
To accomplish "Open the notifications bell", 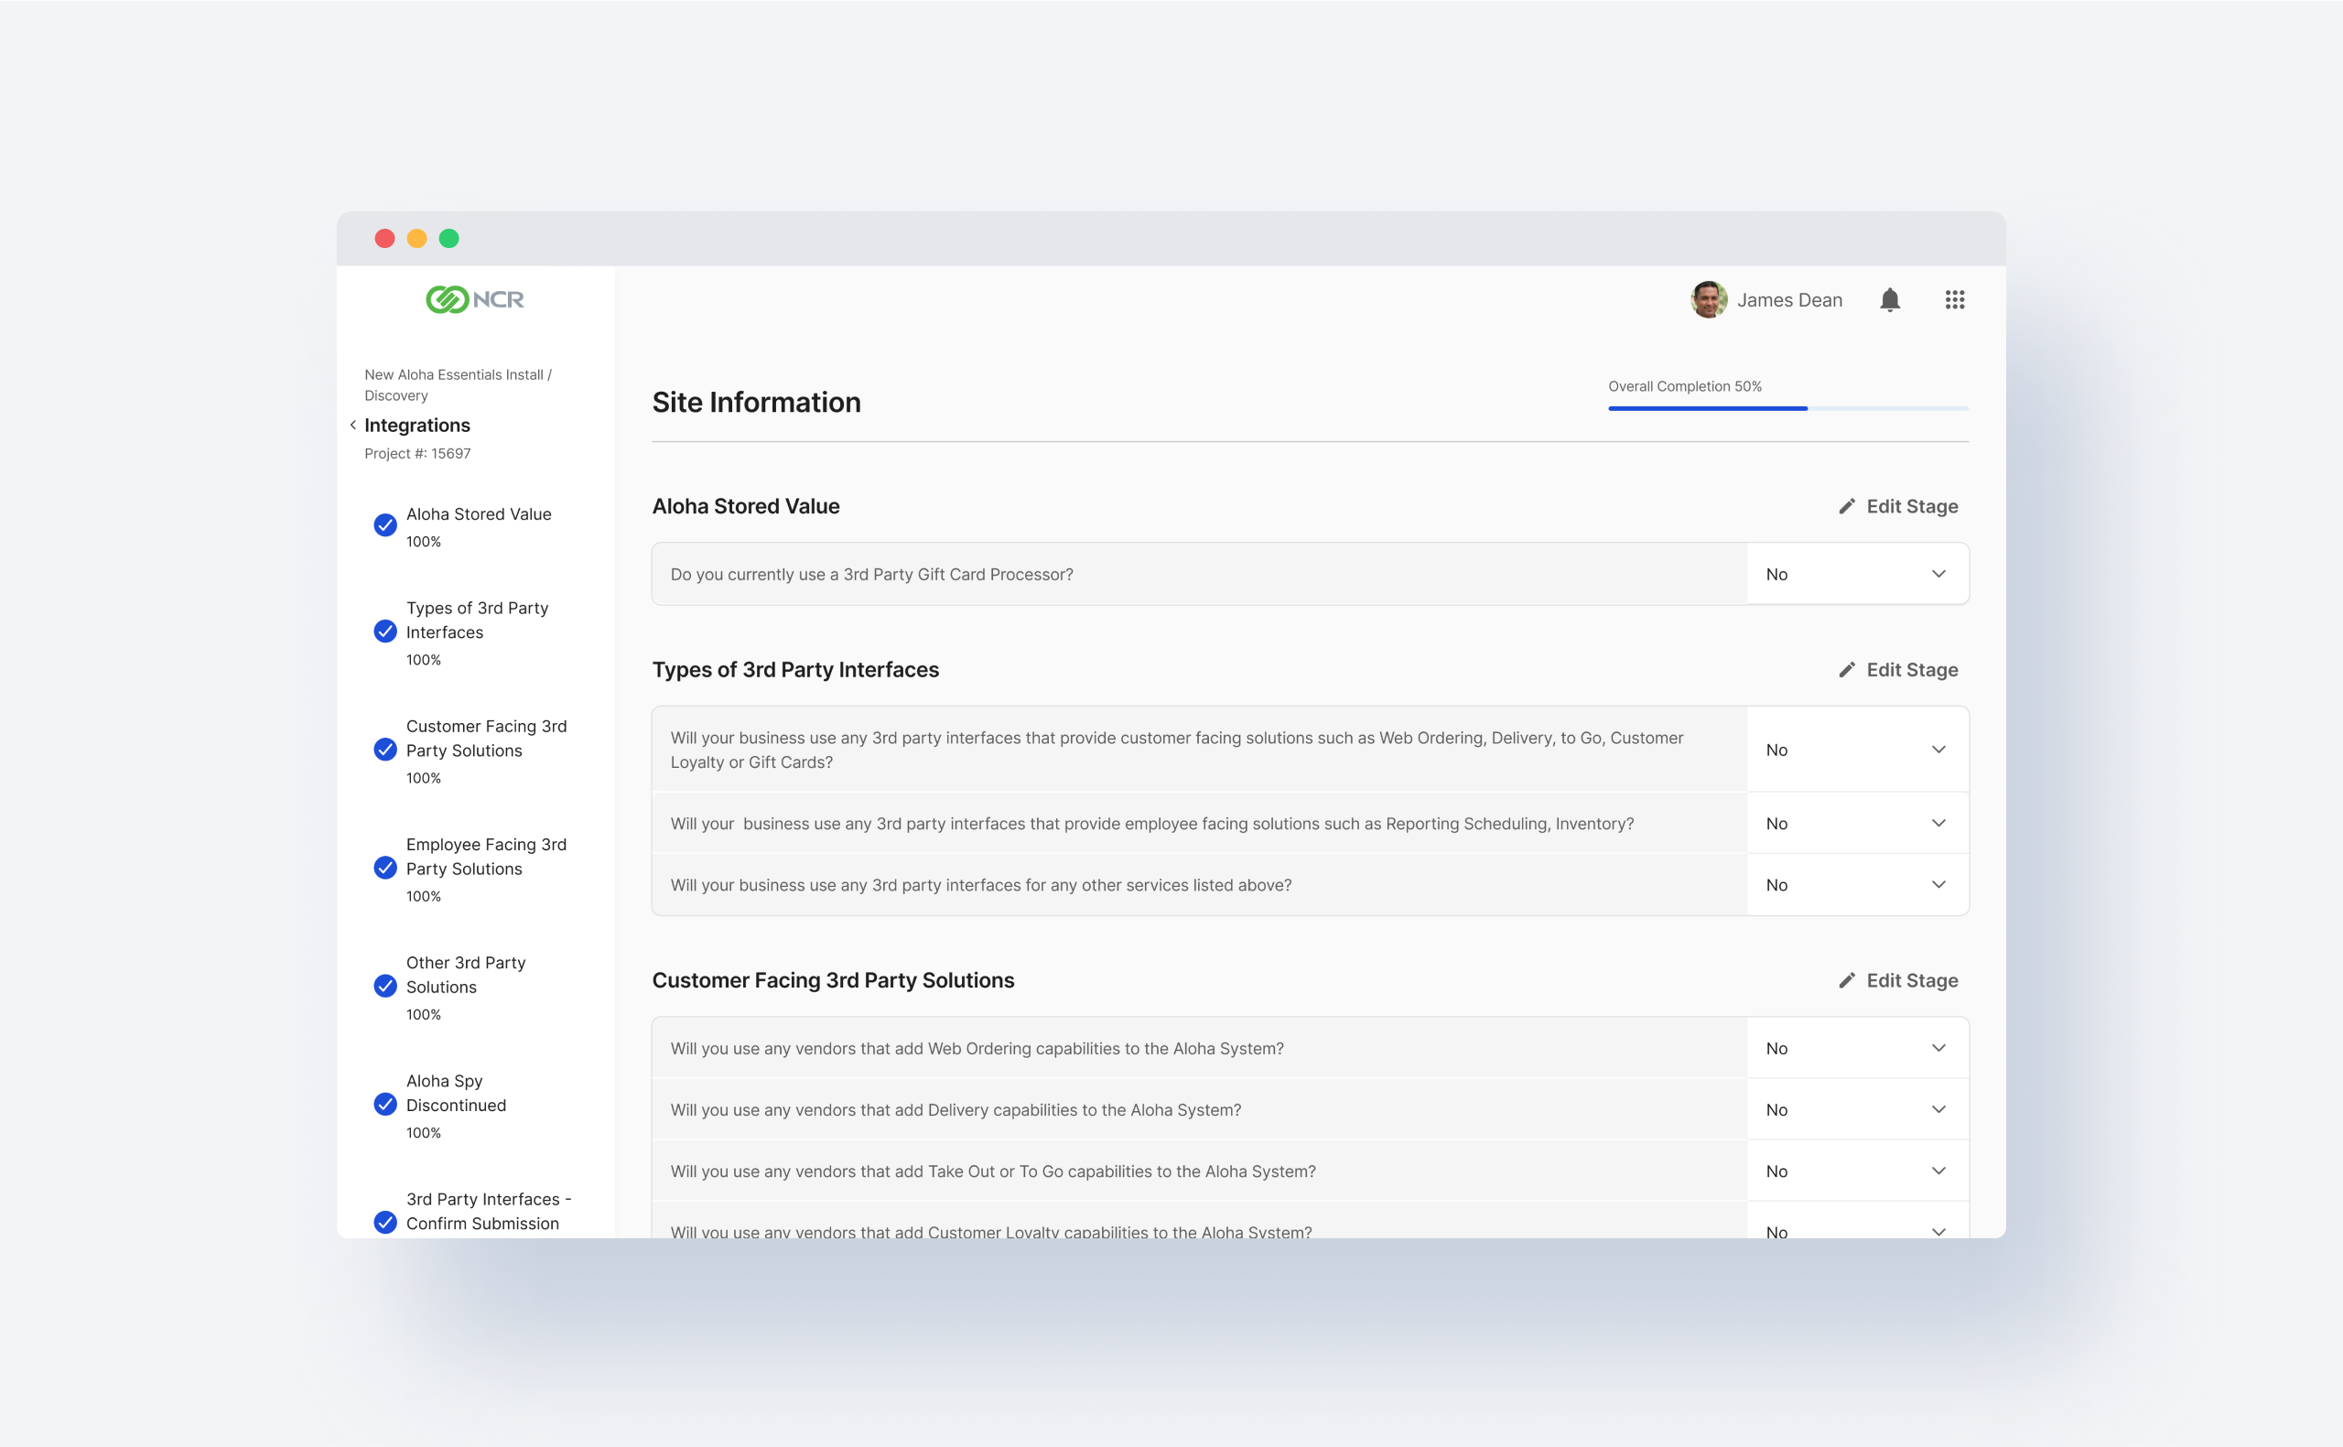I will coord(1890,300).
